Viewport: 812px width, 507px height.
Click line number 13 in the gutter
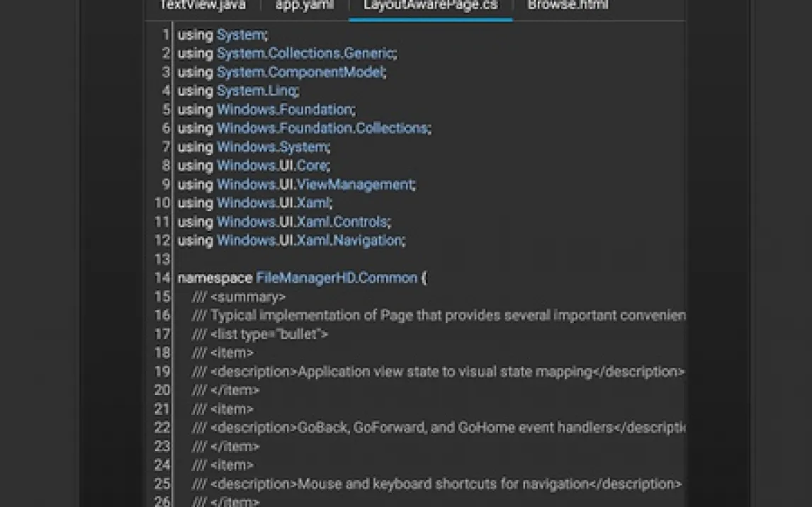click(x=162, y=259)
